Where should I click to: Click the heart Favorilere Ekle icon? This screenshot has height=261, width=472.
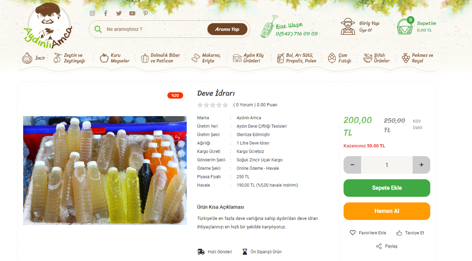coord(353,233)
